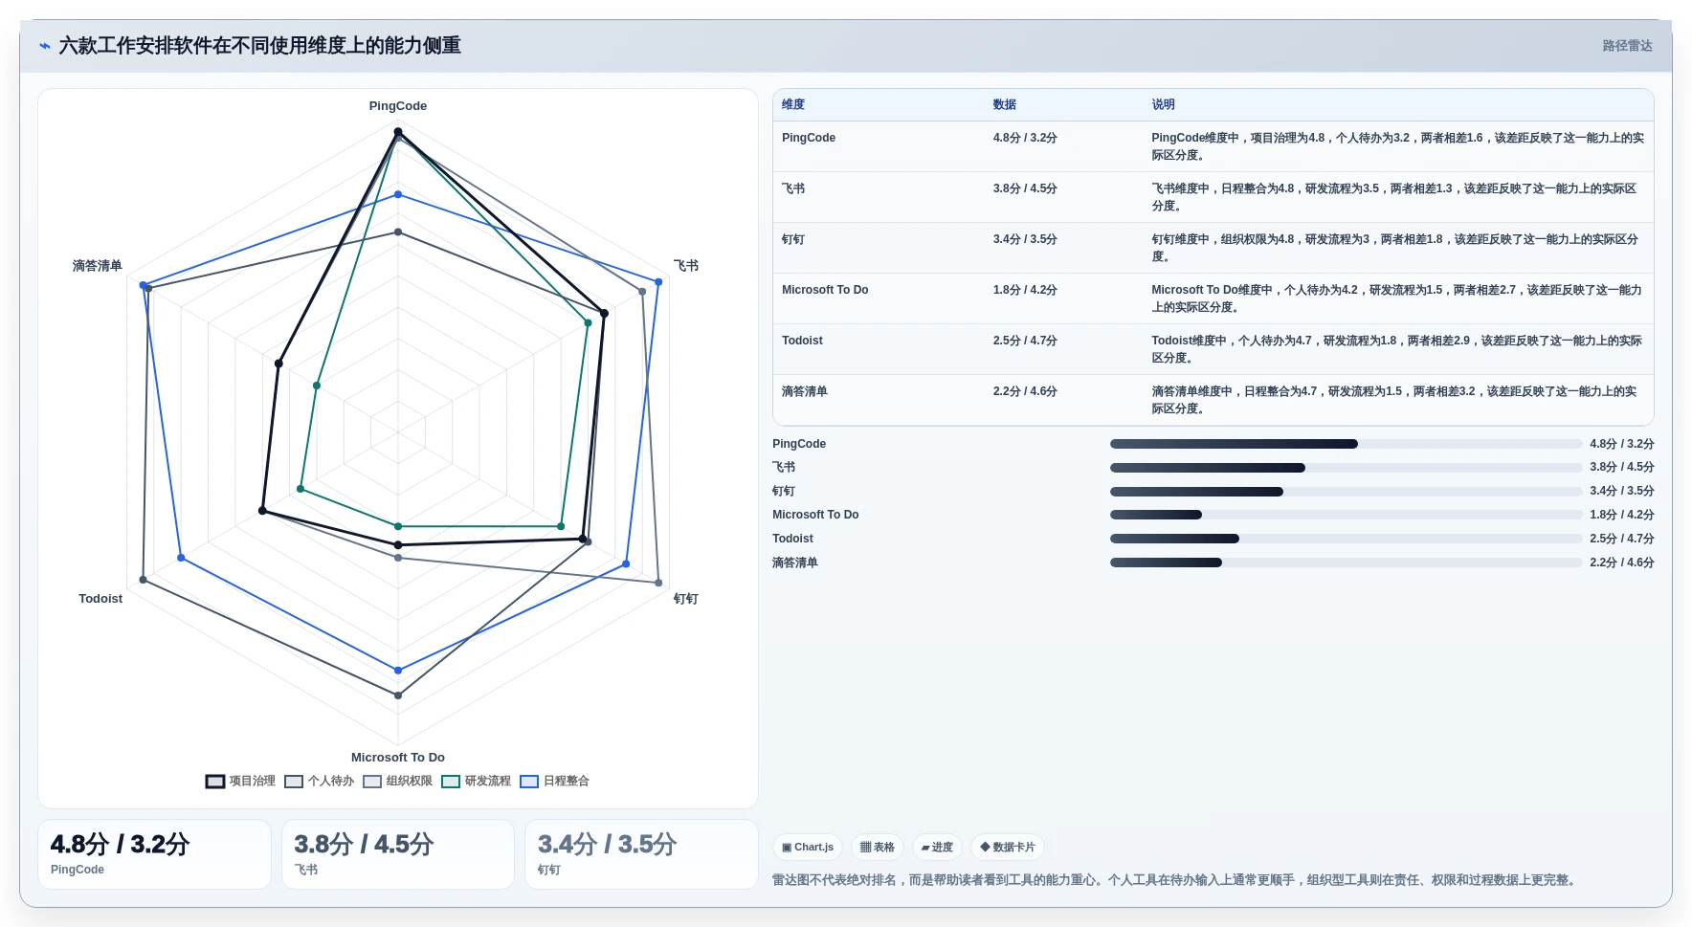Click the Todoist axis label on radar
The image size is (1692, 927).
(100, 599)
